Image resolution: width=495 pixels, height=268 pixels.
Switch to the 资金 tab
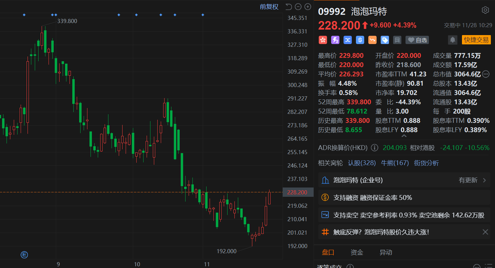357,252
